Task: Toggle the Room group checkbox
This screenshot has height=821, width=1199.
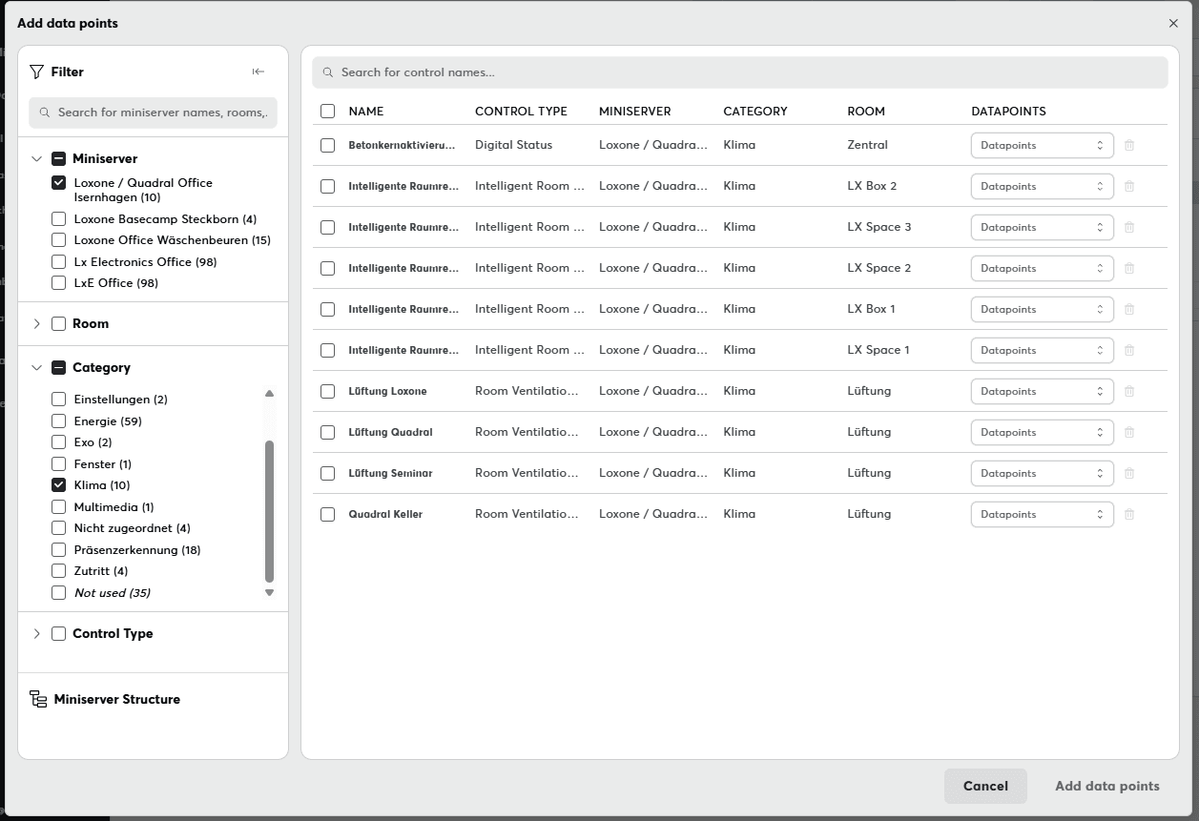Action: click(59, 324)
